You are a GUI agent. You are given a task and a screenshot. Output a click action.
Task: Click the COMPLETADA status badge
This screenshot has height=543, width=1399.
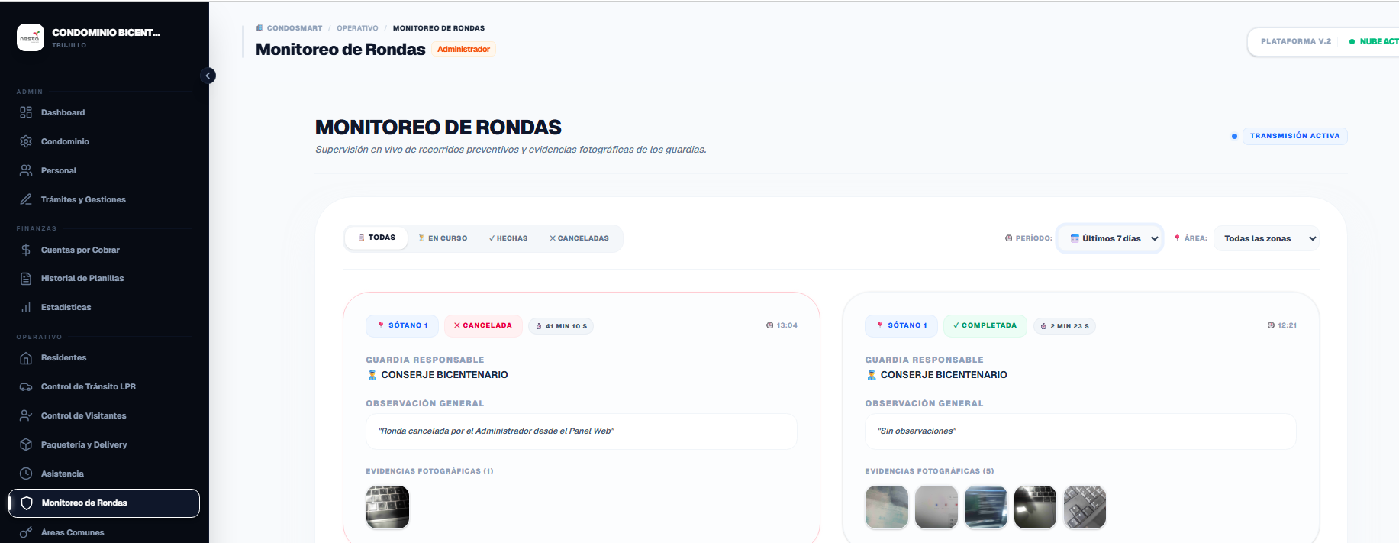click(985, 325)
